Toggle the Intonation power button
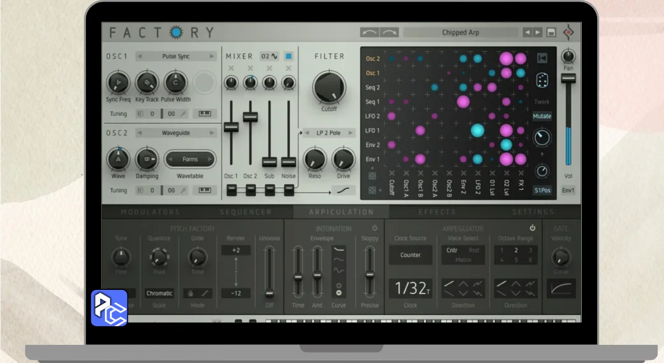 375,228
